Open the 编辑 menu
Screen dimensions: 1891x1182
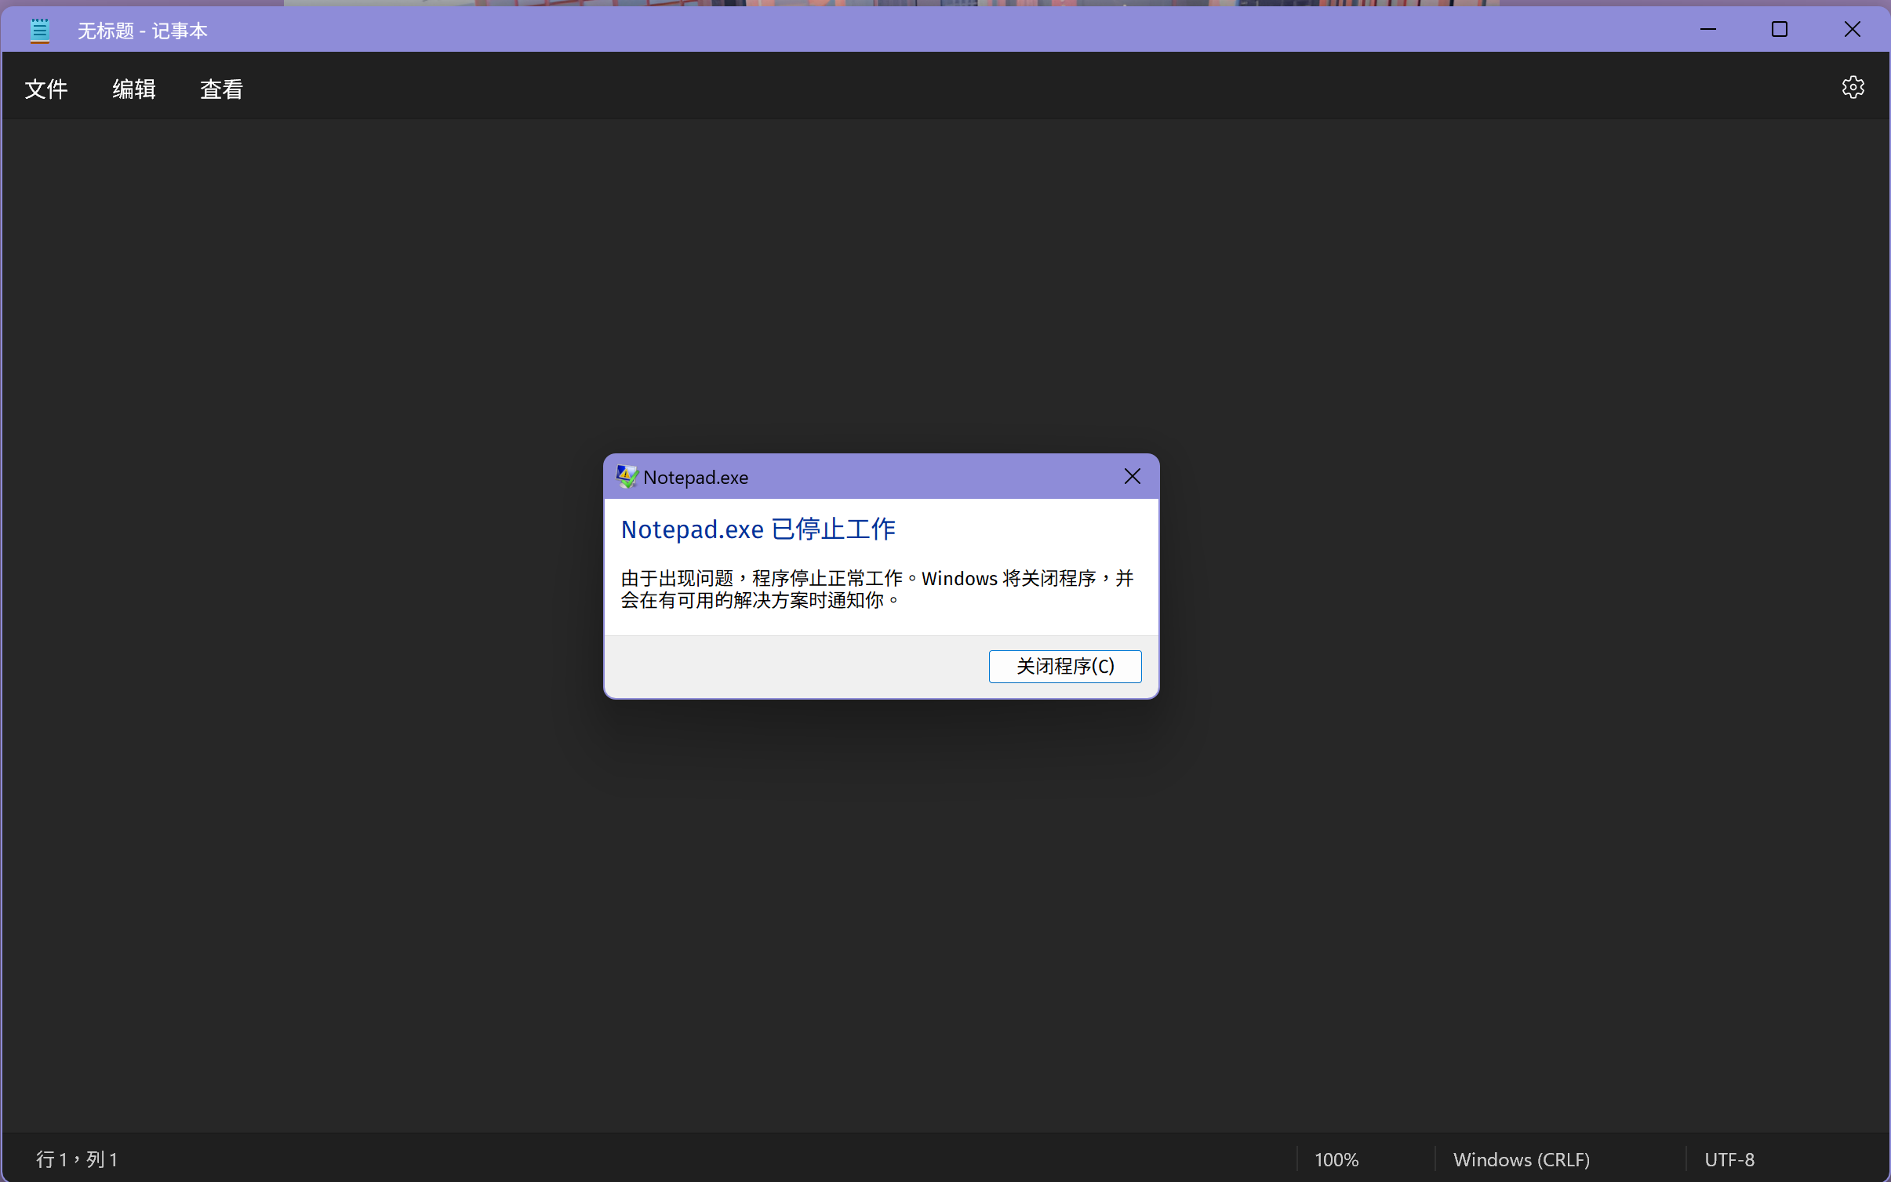point(133,89)
